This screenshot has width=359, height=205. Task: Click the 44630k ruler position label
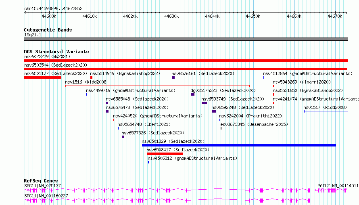(171, 16)
